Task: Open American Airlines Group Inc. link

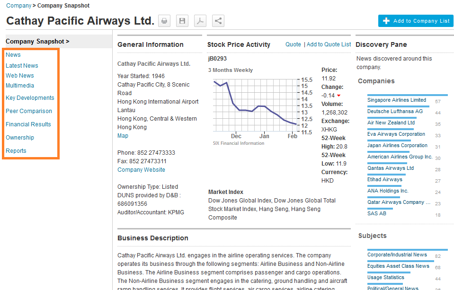Action: click(400, 157)
